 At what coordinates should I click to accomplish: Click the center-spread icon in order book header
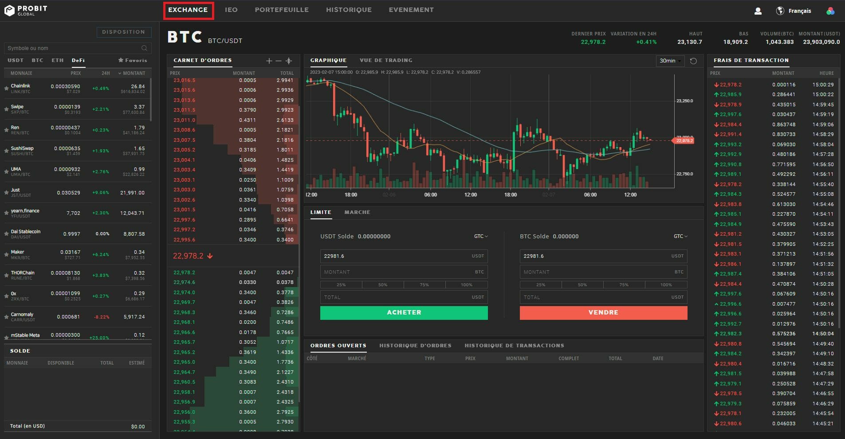point(289,61)
